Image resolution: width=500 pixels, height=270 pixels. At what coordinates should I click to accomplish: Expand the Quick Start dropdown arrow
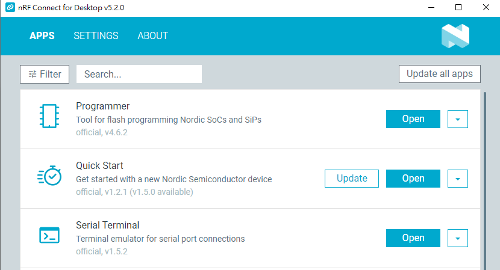point(458,179)
